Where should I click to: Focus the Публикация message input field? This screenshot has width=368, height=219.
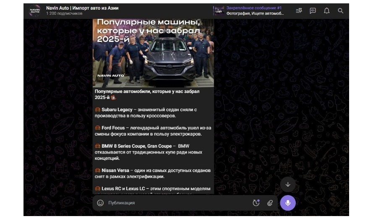pos(178,203)
